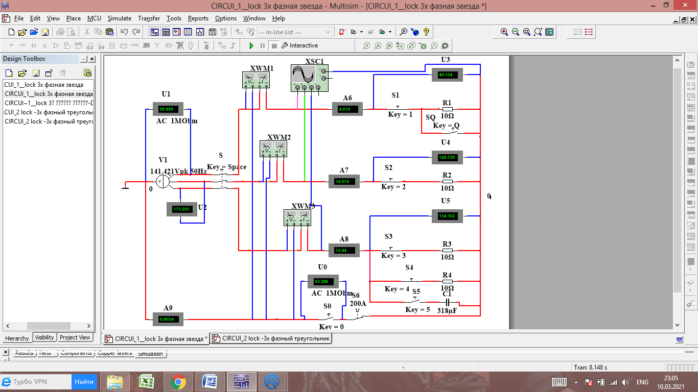Open the Simulate menu
Screen dimensions: 698x392
click(119, 18)
